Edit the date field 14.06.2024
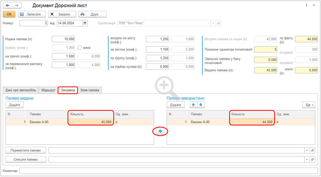The height and width of the screenshot is (177, 321). tap(70, 23)
